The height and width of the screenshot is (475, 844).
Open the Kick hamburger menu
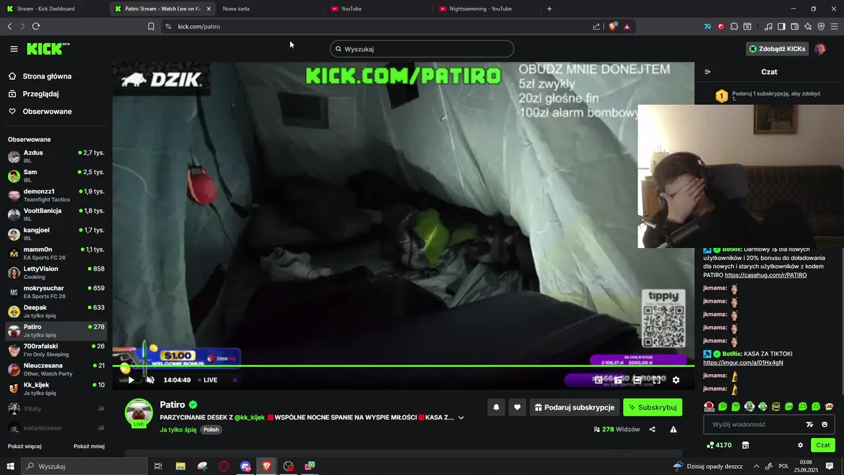(14, 49)
